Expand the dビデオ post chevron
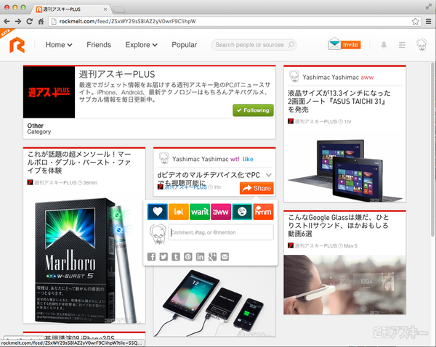This screenshot has width=436, height=347. point(269,175)
